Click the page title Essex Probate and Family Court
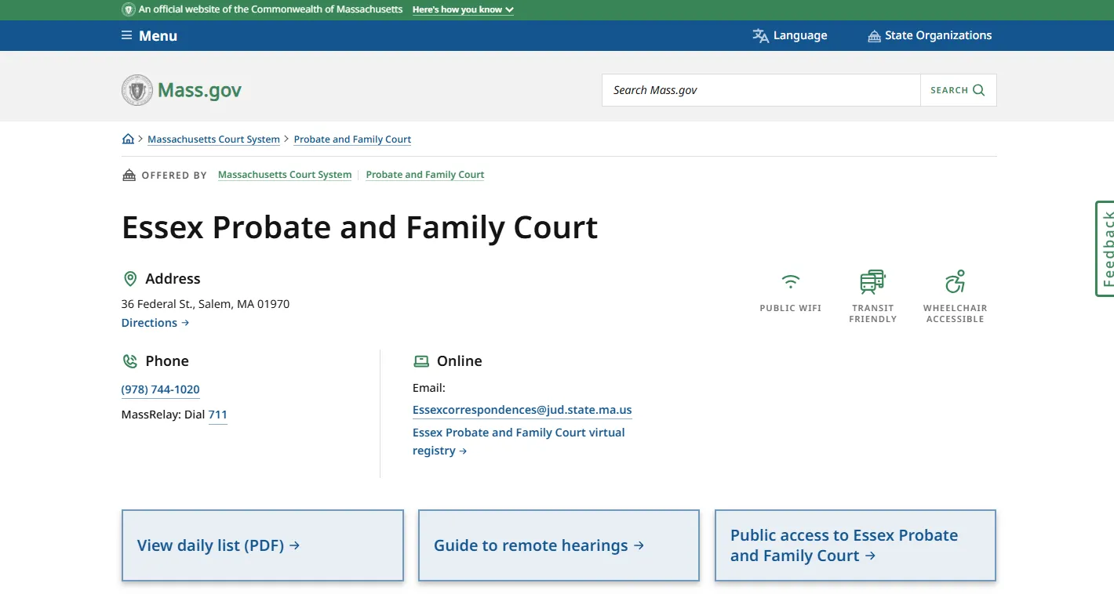Image resolution: width=1114 pixels, height=594 pixels. point(359,227)
